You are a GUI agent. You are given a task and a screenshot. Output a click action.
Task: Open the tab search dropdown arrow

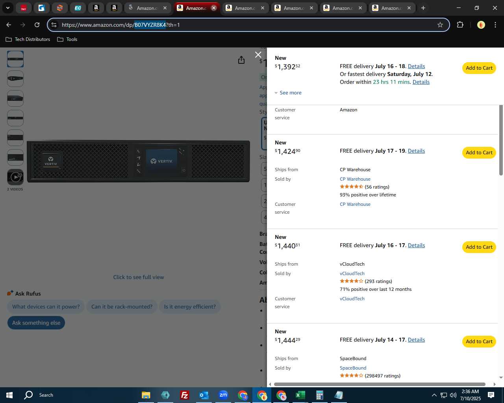(7, 8)
